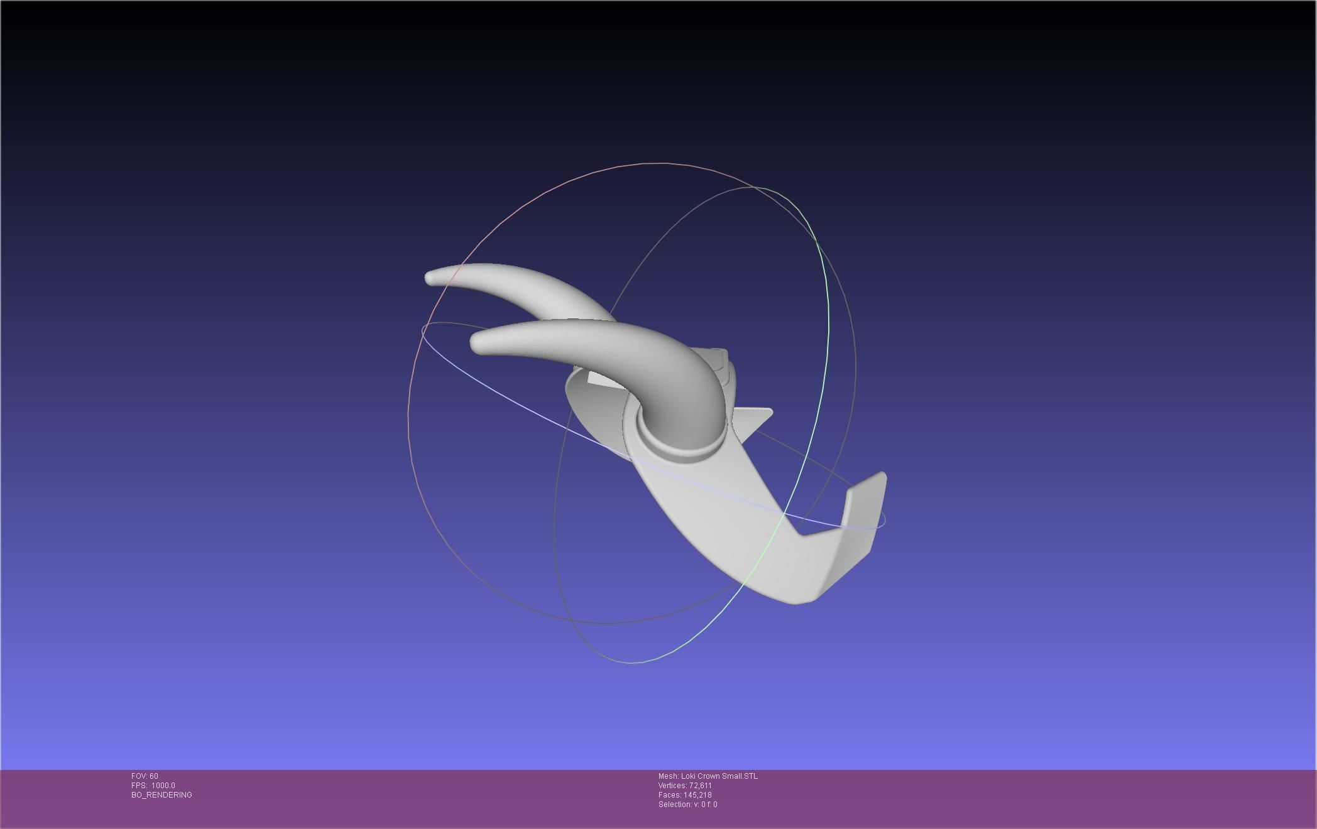Click the Selection: v: 0 f: 0 text

(x=687, y=805)
